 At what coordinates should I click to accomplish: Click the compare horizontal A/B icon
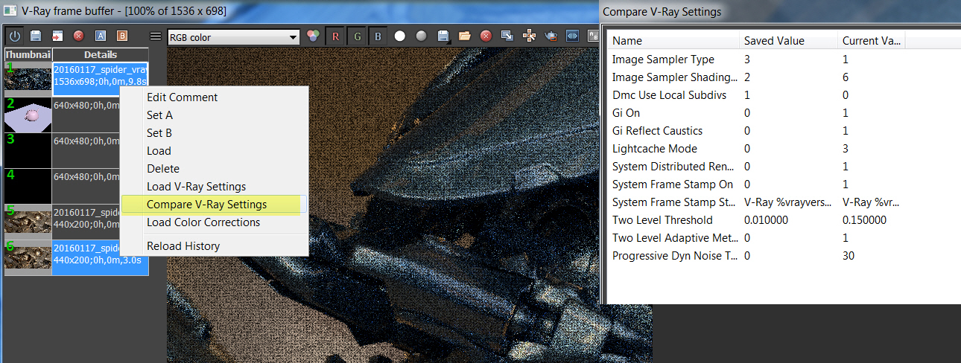573,36
